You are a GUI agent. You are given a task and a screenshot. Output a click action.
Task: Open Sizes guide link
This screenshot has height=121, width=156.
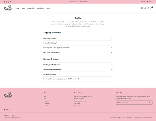coord(78,106)
